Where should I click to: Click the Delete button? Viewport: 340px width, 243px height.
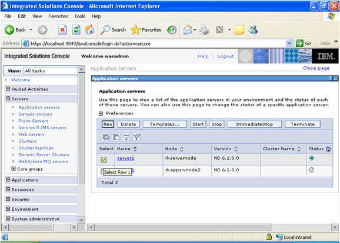[x=128, y=124]
